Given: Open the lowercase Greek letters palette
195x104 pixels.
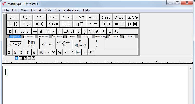Looking at the screenshot, I should (x=119, y=17).
